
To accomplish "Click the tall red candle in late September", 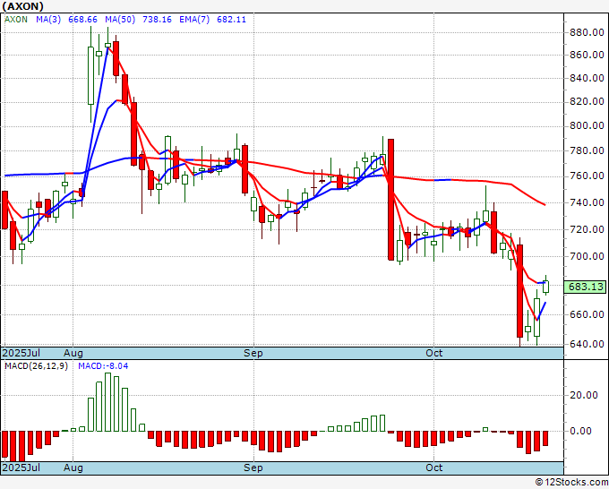I will (391, 199).
